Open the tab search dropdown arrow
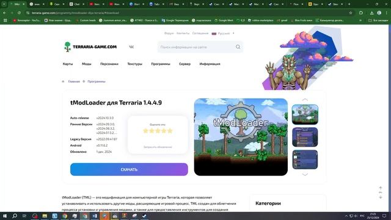The width and height of the screenshot is (391, 220). click(4, 4)
